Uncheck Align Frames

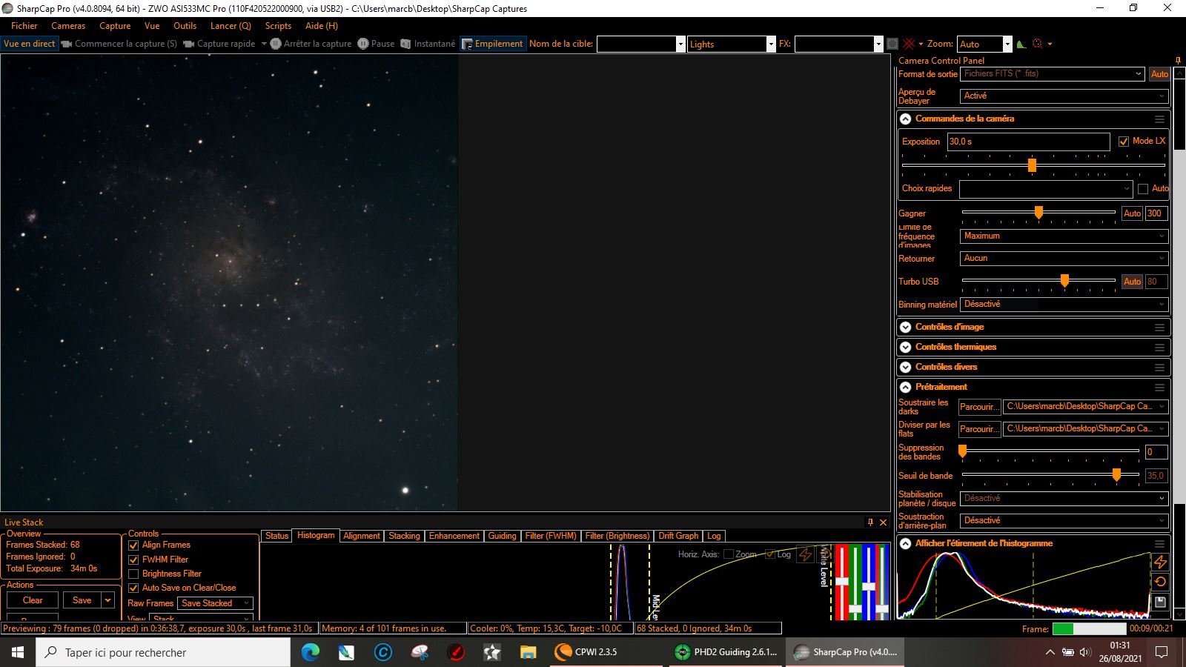click(x=133, y=545)
